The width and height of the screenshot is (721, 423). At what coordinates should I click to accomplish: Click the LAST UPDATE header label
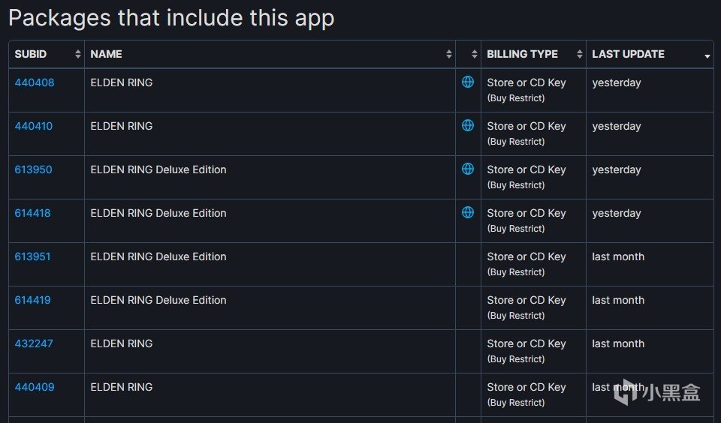[628, 54]
